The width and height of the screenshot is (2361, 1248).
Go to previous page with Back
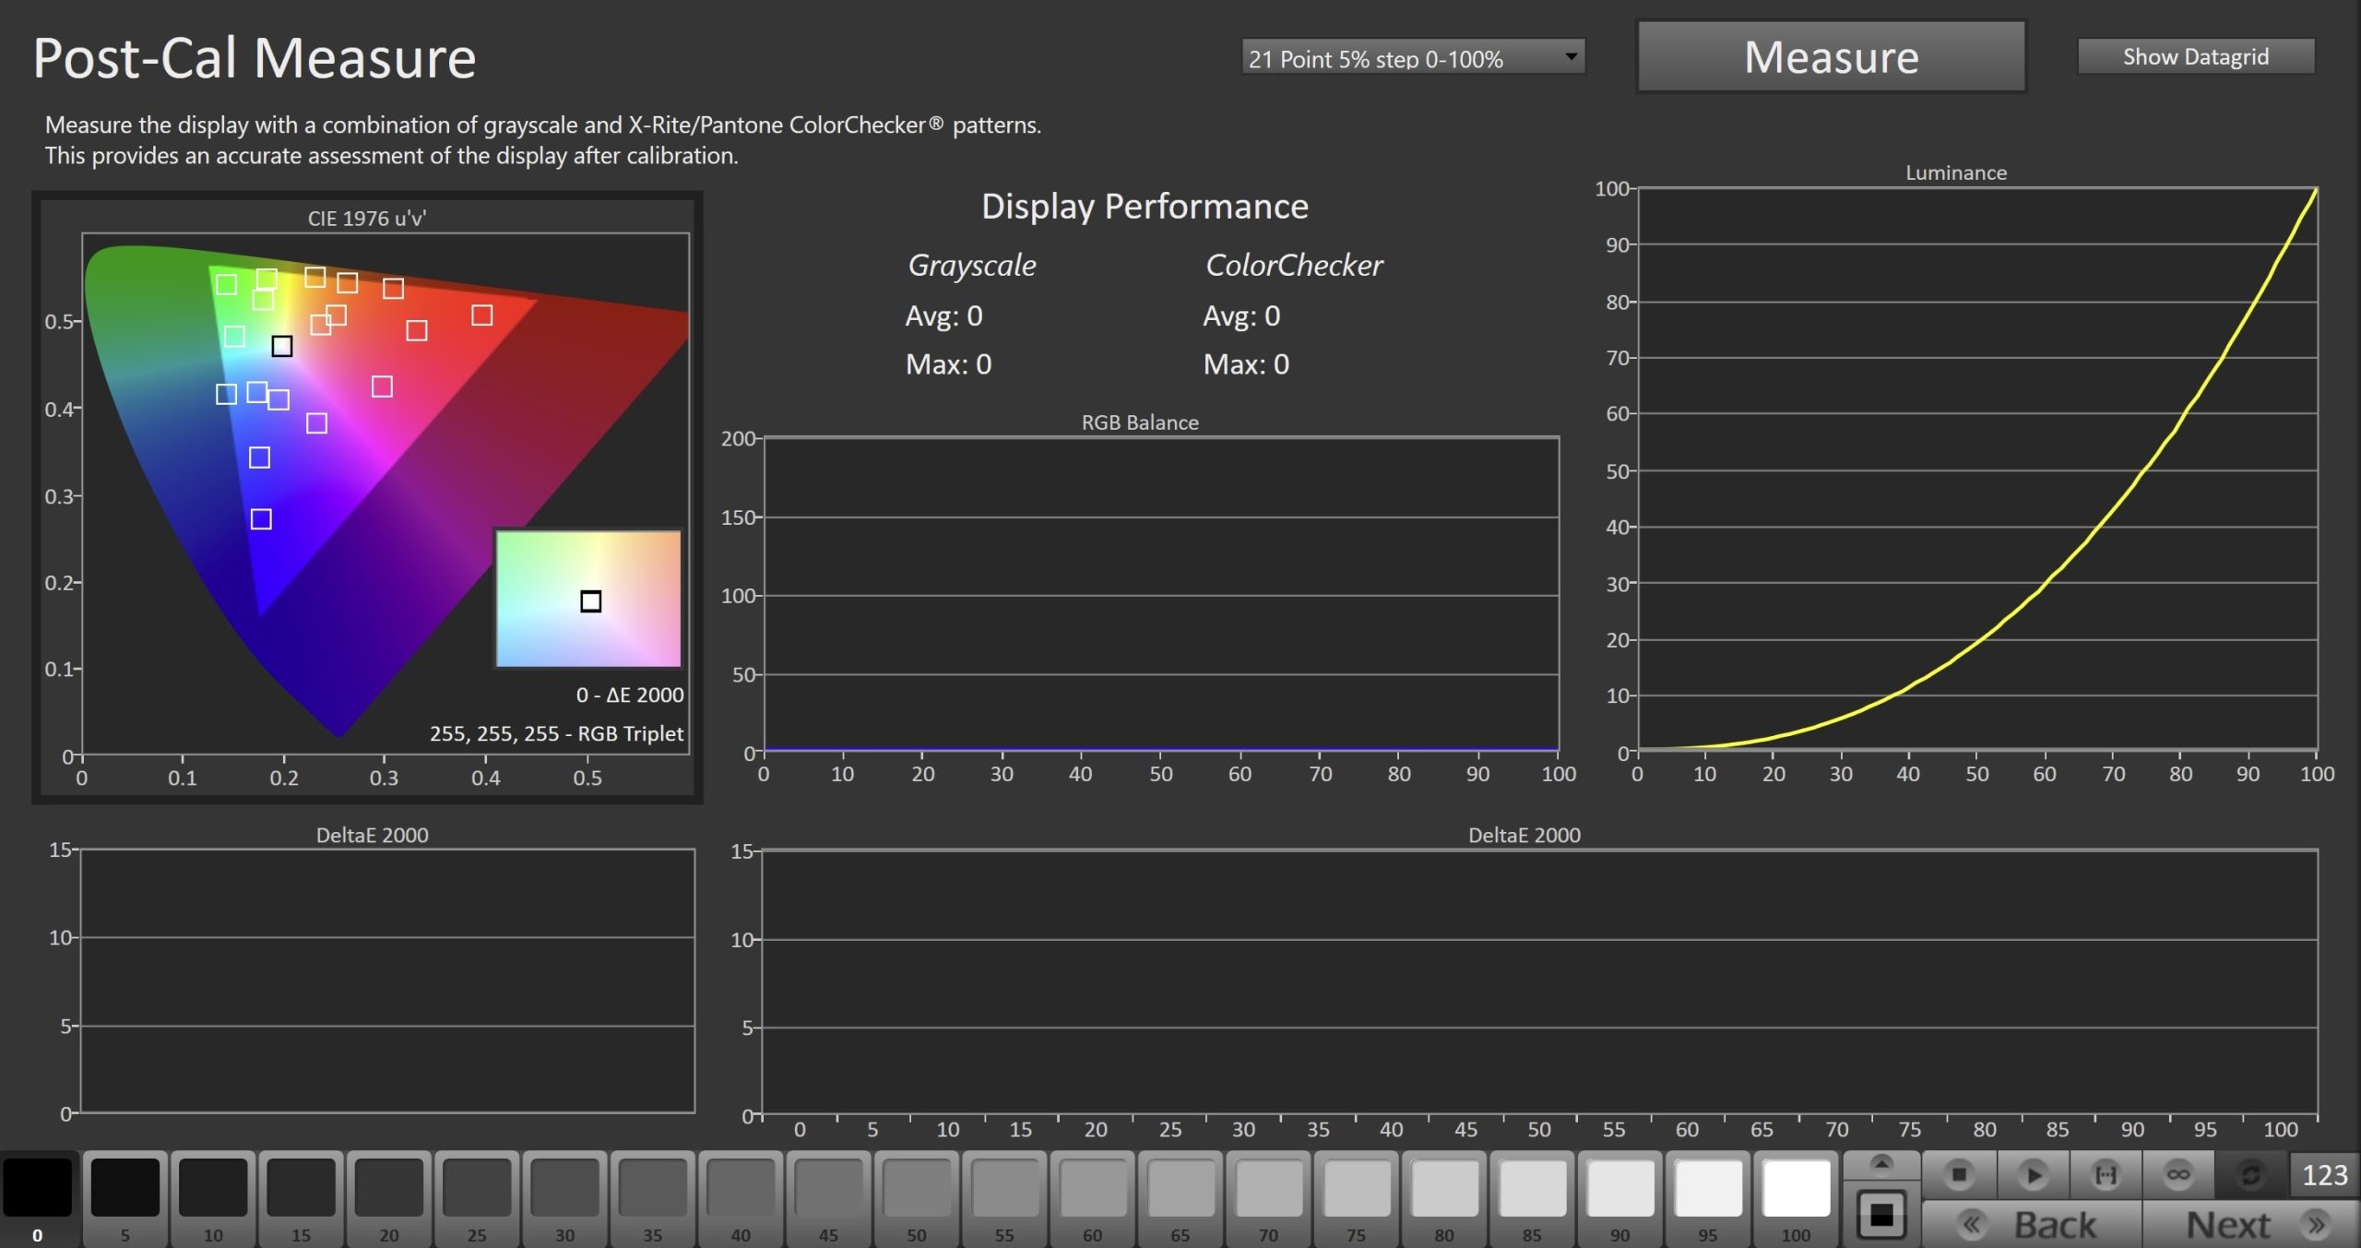[2033, 1225]
